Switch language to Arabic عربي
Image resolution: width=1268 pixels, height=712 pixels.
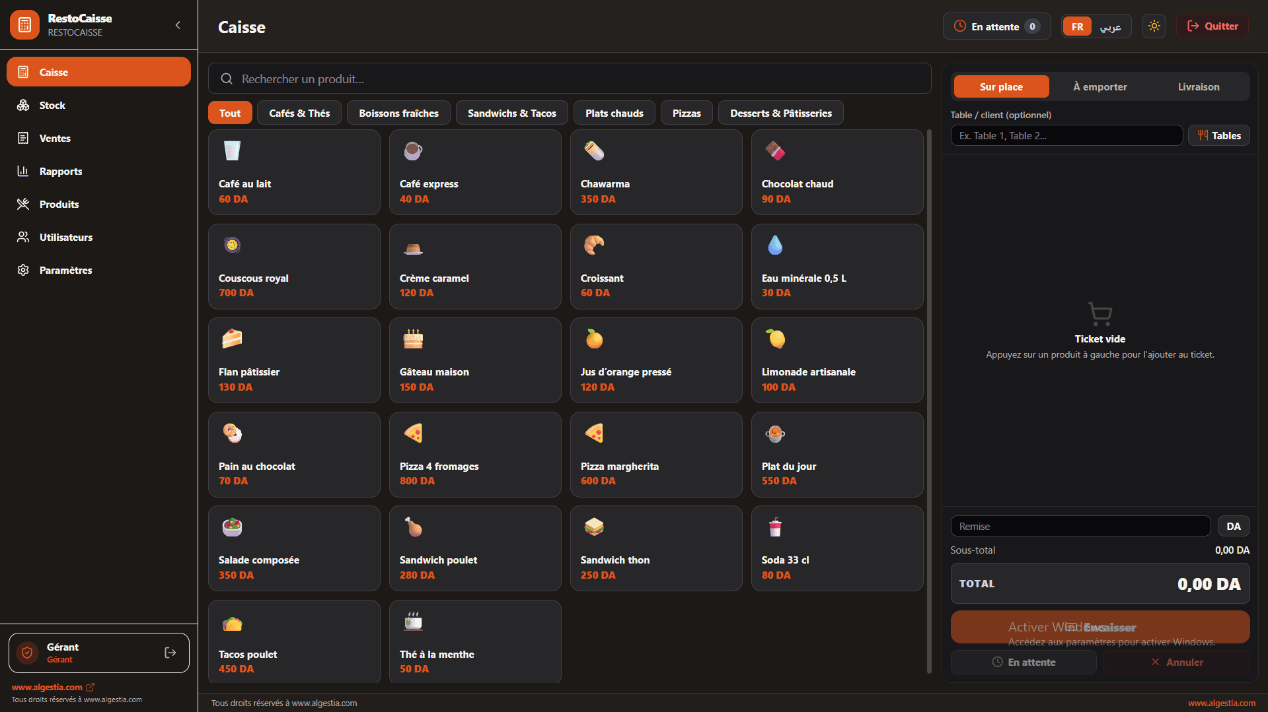pyautogui.click(x=1110, y=27)
